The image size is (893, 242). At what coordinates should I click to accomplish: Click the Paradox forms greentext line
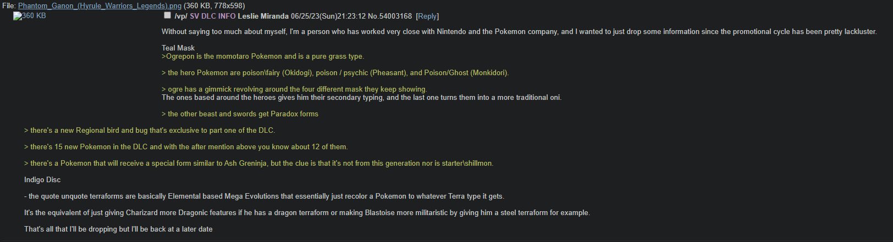[240, 114]
